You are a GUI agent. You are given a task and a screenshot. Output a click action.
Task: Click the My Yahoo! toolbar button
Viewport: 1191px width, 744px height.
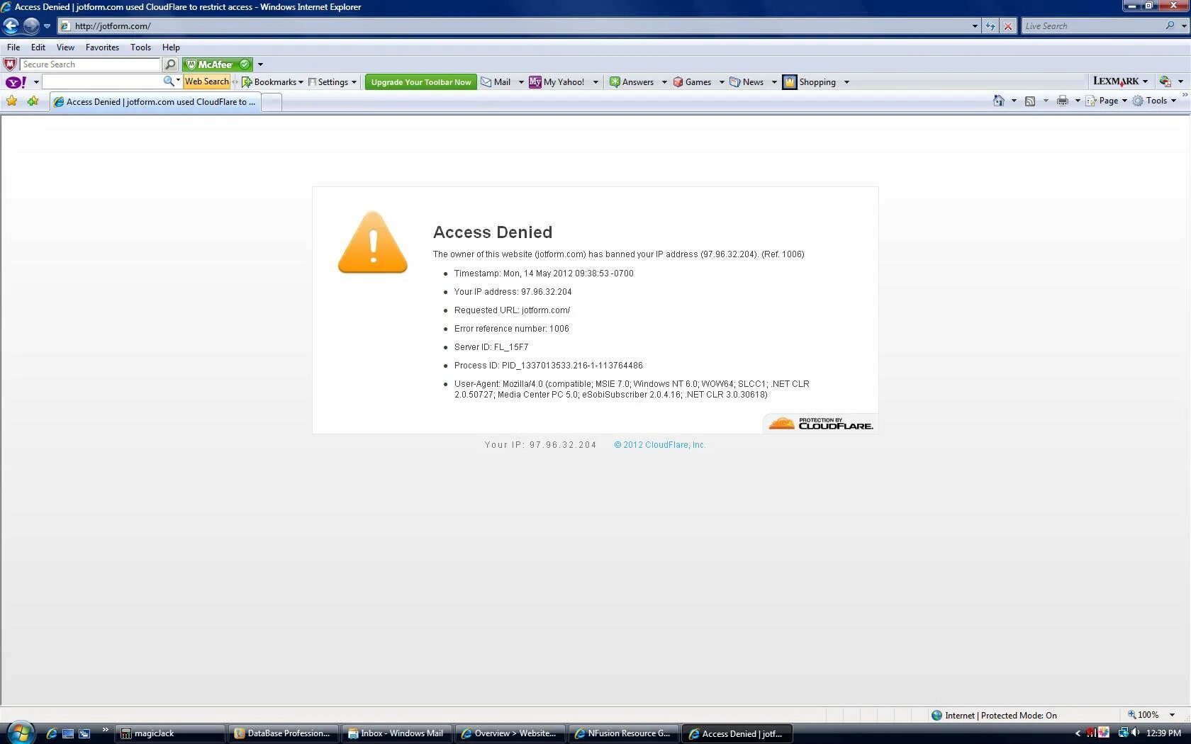click(557, 82)
